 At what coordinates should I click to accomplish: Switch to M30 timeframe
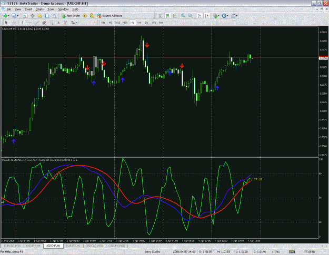pyautogui.click(x=125, y=23)
